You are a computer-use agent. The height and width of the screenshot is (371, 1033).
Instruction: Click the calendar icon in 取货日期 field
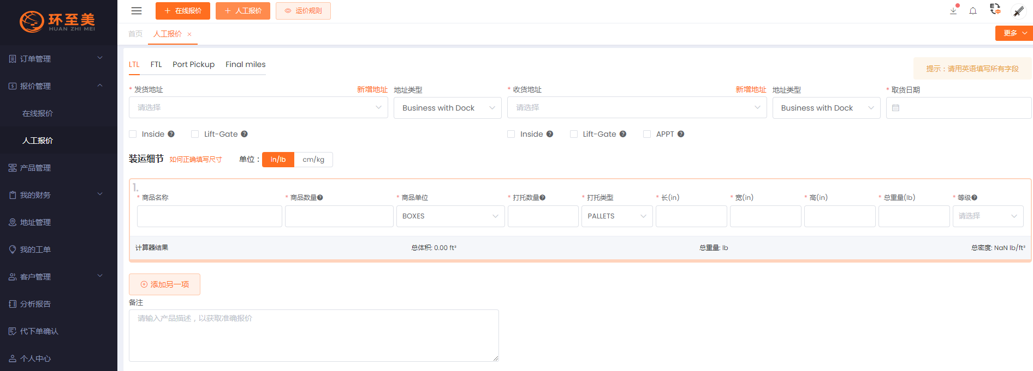(895, 108)
